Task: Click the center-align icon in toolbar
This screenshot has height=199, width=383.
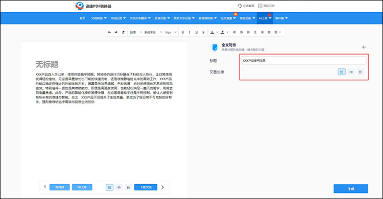Action: pyautogui.click(x=255, y=32)
